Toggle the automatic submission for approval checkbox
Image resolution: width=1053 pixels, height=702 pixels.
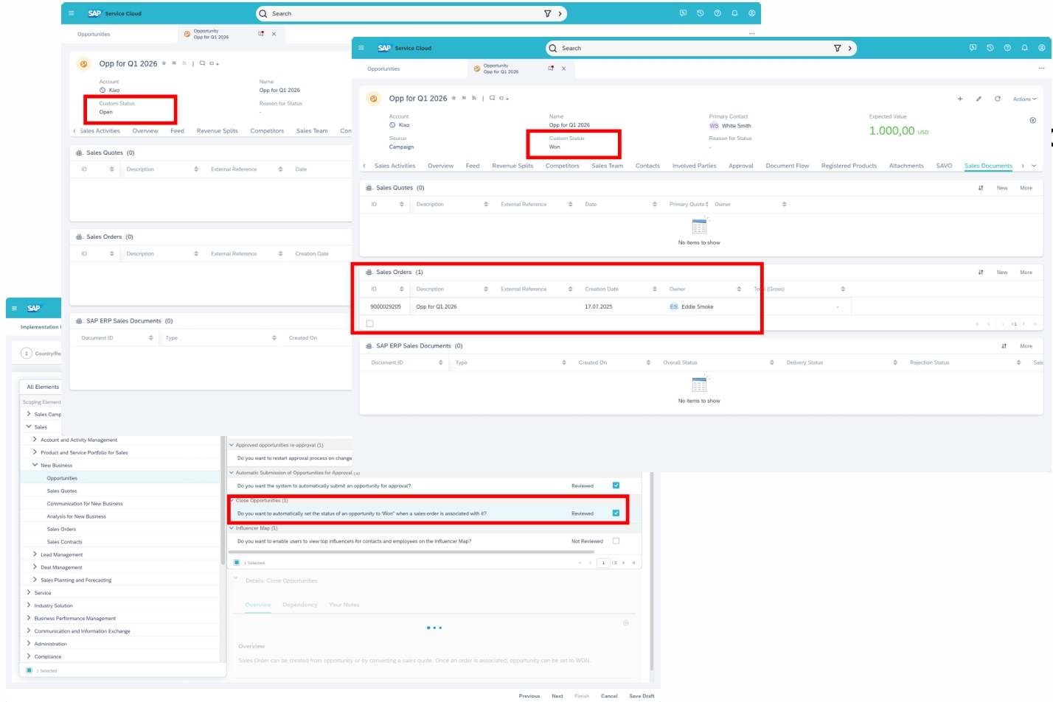coord(616,485)
